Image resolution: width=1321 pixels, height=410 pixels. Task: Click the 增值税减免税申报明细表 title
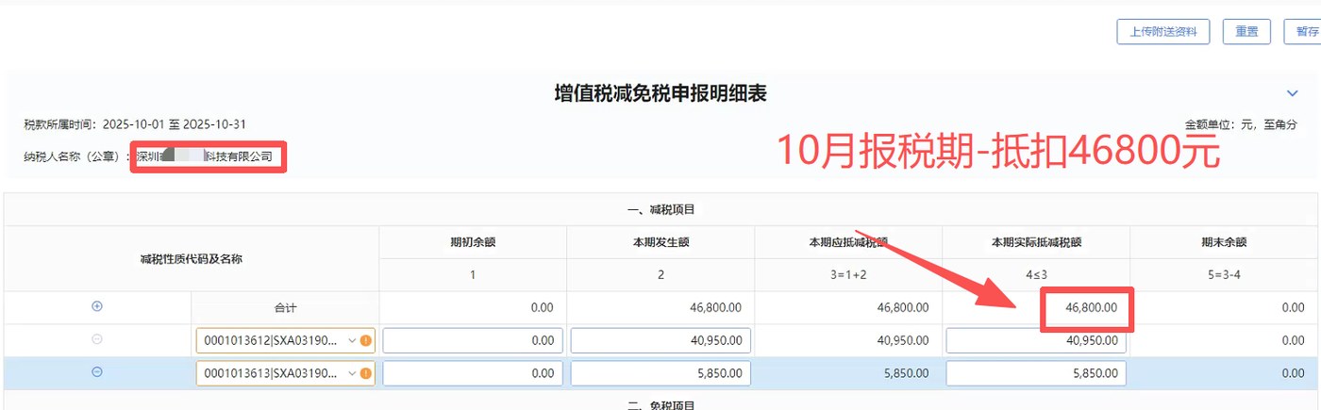660,92
